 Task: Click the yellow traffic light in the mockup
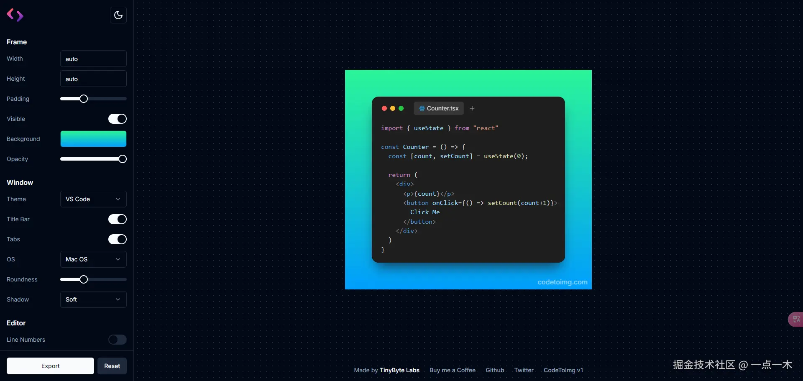pos(393,108)
